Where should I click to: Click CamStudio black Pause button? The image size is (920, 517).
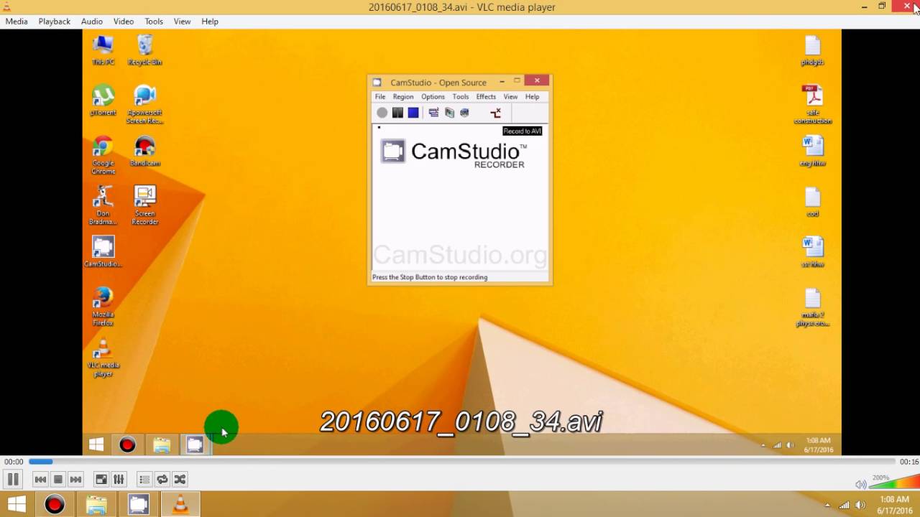pos(397,113)
